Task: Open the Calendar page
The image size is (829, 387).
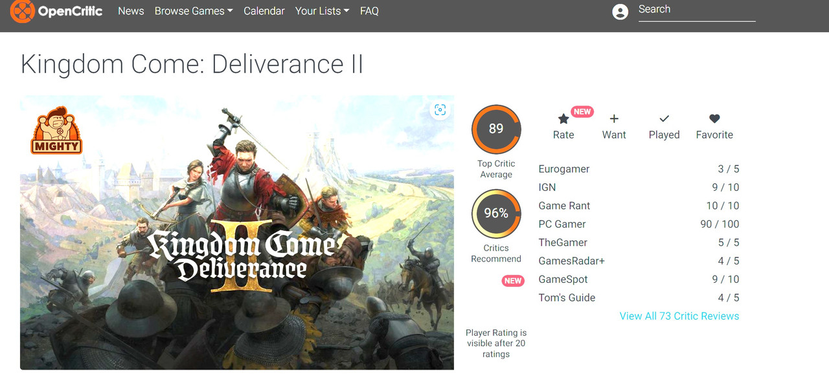Action: click(264, 11)
